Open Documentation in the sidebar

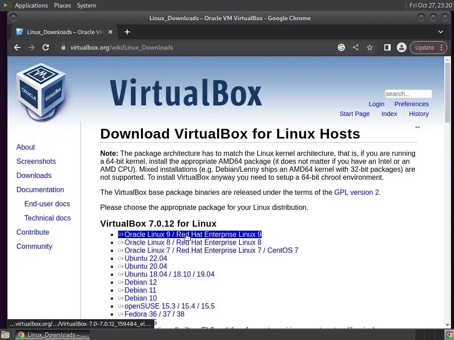40,189
